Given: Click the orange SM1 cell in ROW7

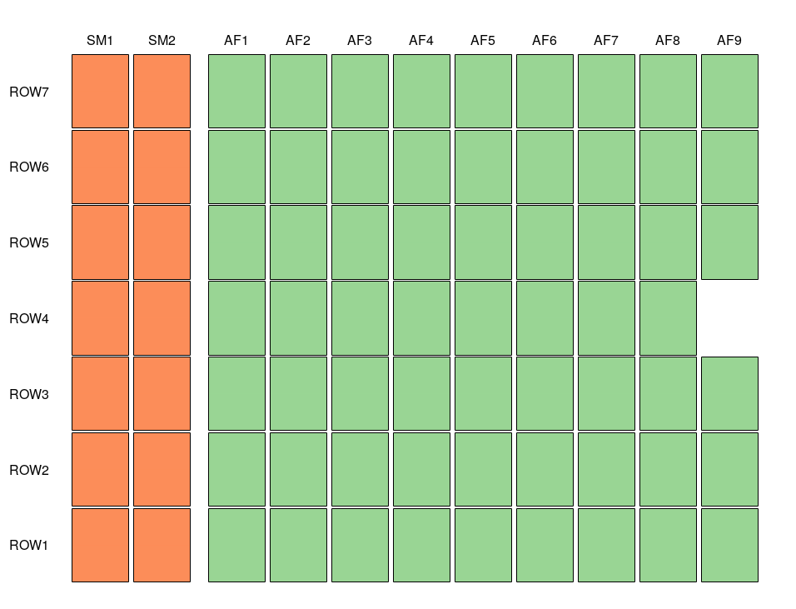Looking at the screenshot, I should point(100,91).
